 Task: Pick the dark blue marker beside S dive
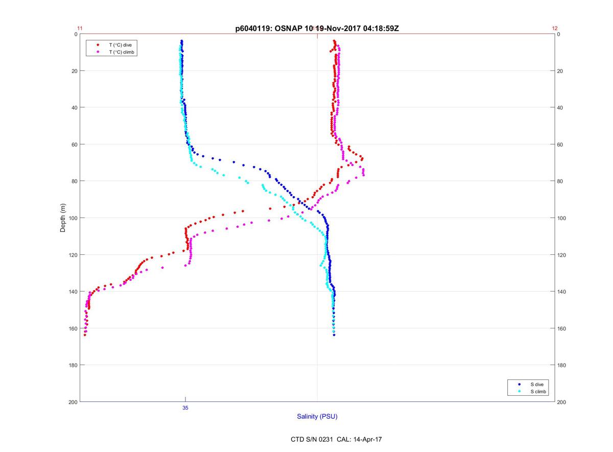[x=520, y=384]
